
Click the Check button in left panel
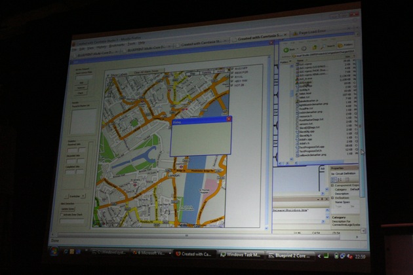click(x=81, y=93)
